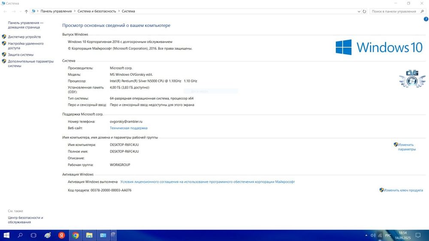The image size is (429, 241).
Task: Go to Панель управления in the breadcrumb
Action: click(56, 11)
